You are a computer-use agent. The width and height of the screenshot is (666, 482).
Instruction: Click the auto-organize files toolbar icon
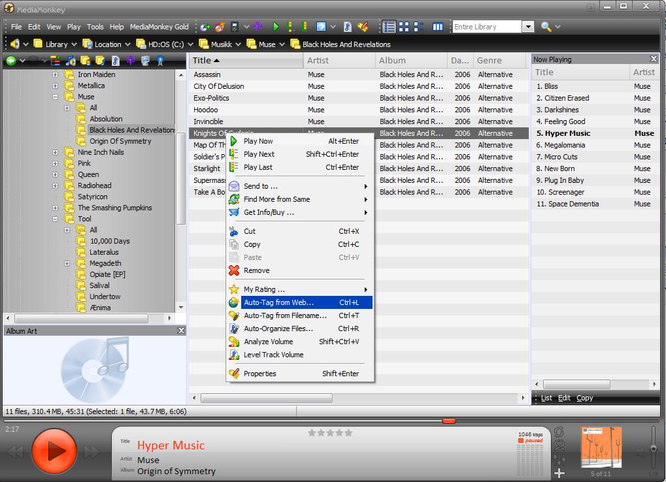pyautogui.click(x=348, y=27)
